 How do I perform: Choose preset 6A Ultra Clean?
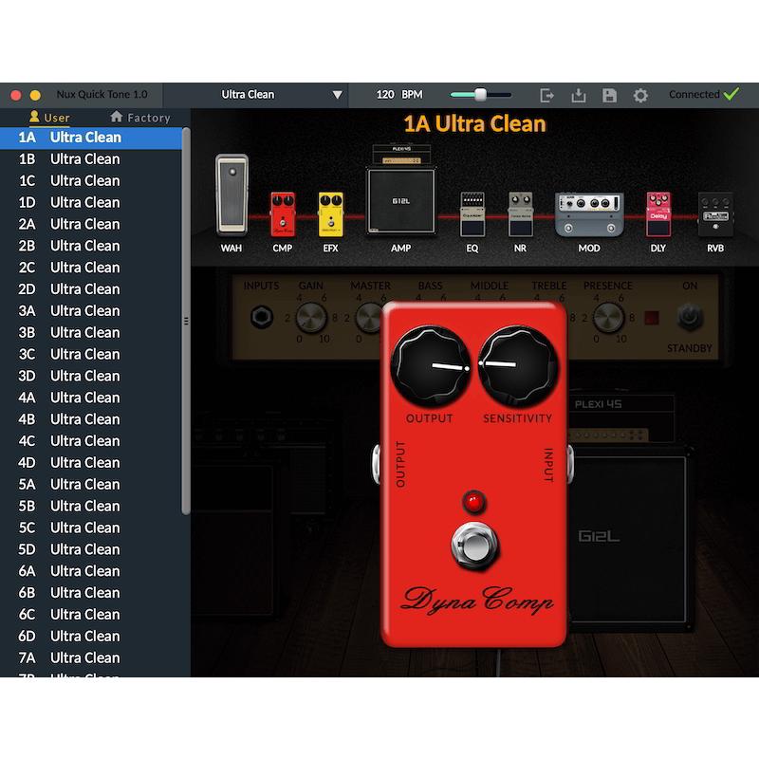coord(85,571)
